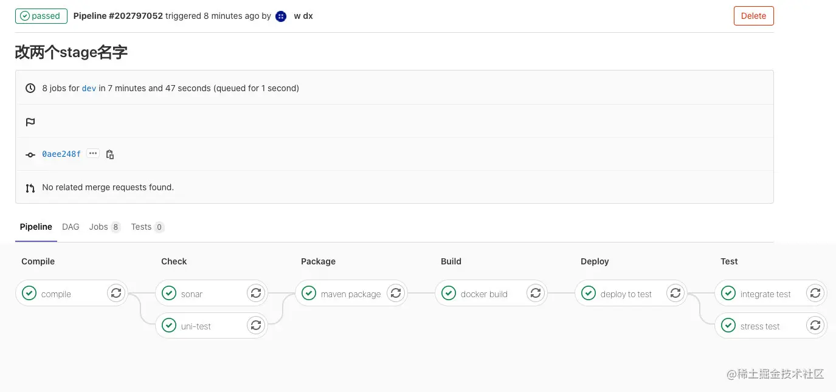This screenshot has height=392, width=836.
Task: Open the compile job
Action: (x=56, y=294)
